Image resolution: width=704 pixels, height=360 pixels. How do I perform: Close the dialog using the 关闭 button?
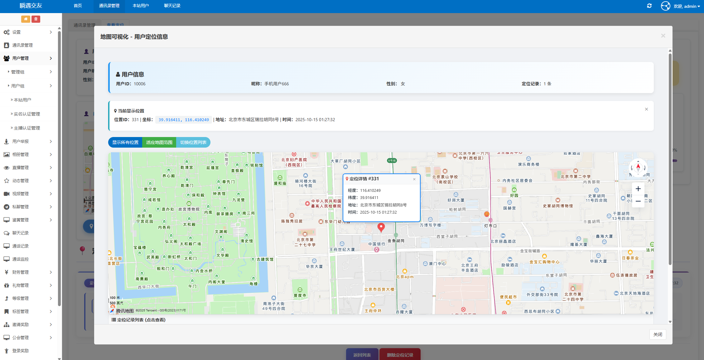point(658,334)
